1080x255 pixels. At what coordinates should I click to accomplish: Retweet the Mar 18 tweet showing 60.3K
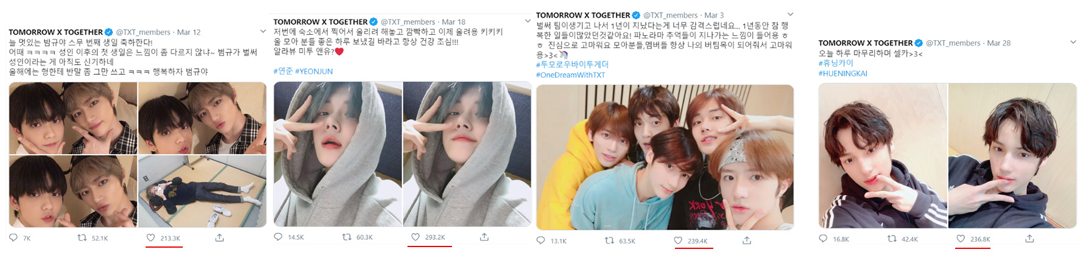tap(347, 237)
